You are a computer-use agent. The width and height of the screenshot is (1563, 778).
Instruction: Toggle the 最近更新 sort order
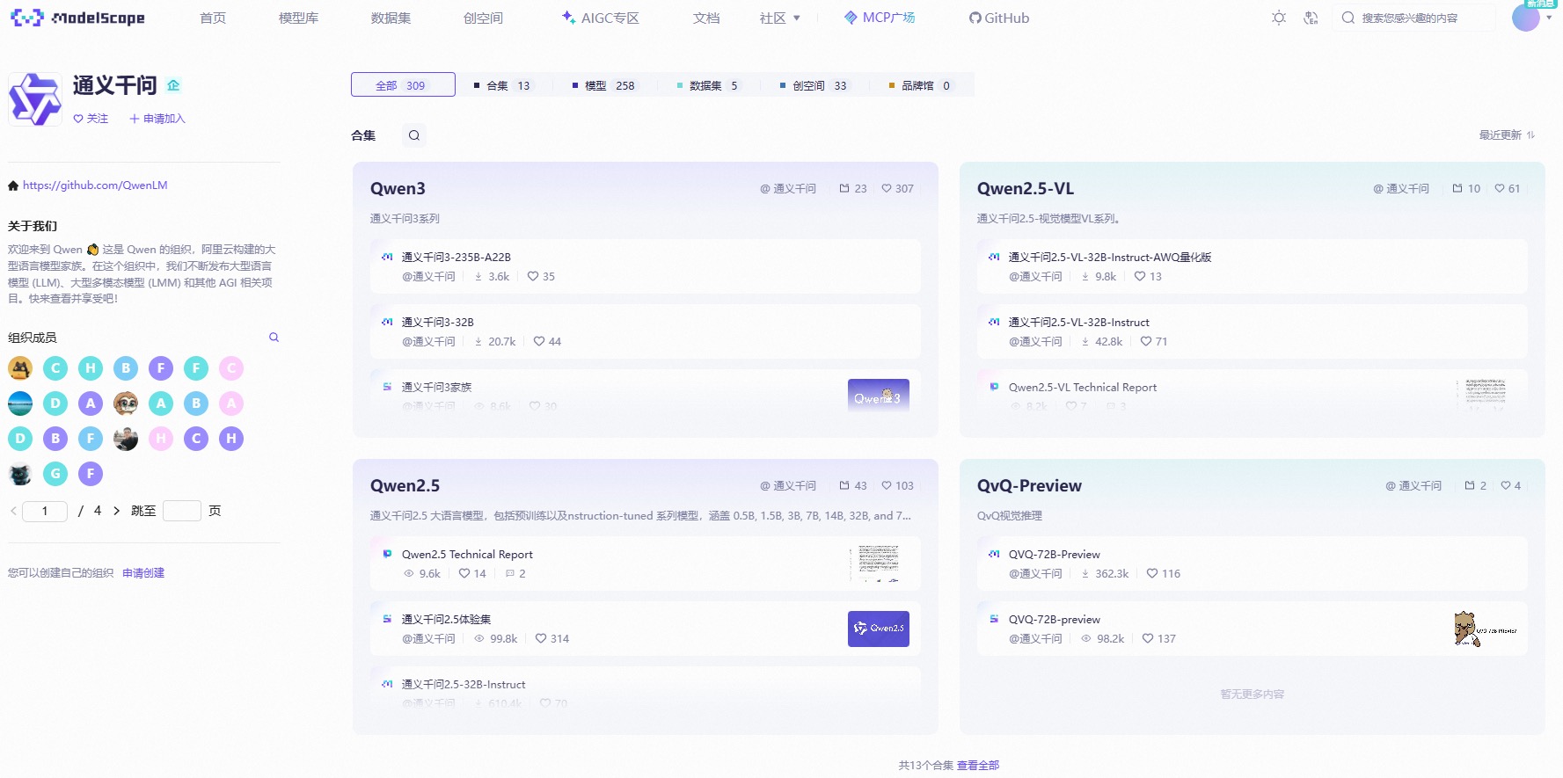pos(1507,135)
